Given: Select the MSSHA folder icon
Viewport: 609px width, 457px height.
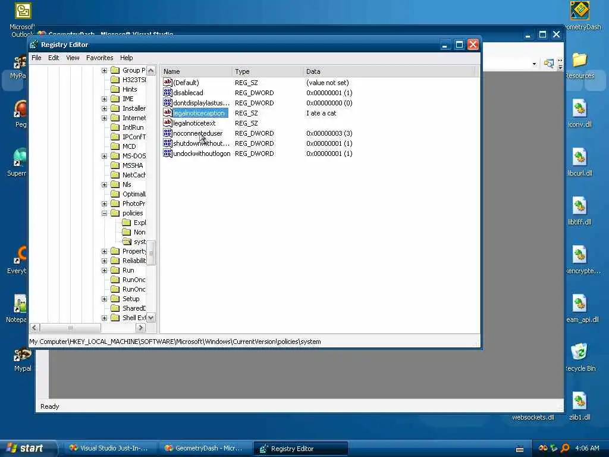Looking at the screenshot, I should tap(115, 165).
